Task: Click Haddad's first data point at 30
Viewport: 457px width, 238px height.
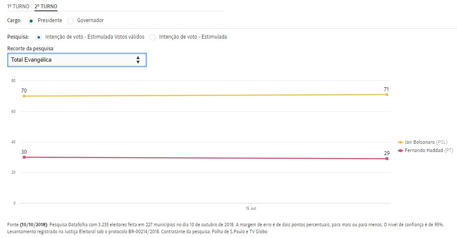Action: coord(24,157)
